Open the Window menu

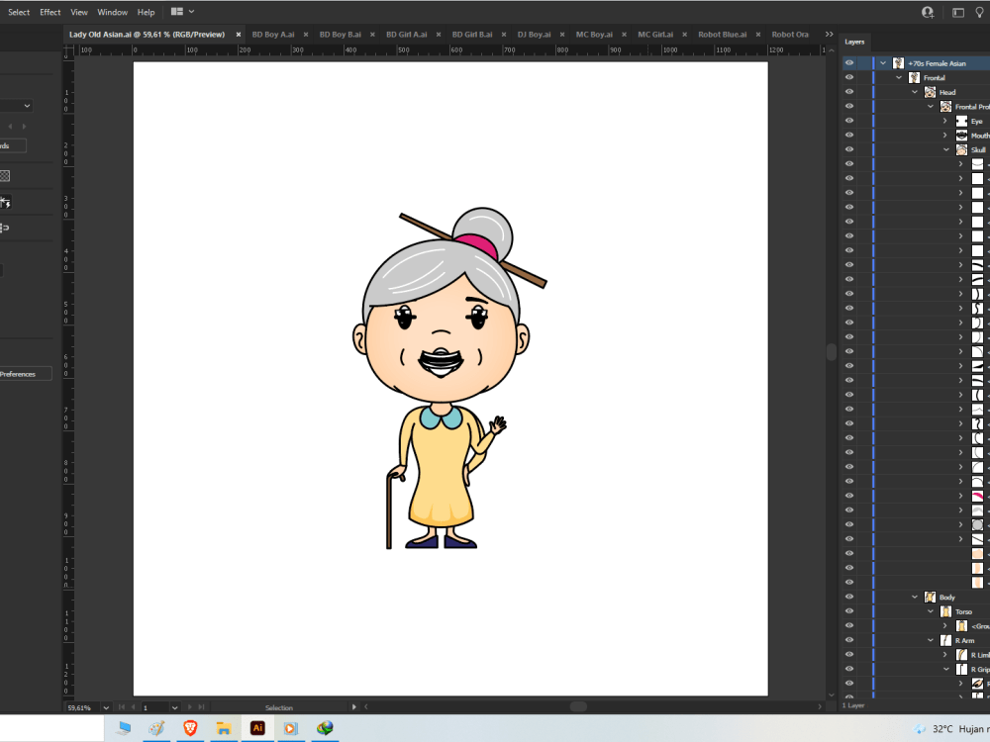[113, 12]
